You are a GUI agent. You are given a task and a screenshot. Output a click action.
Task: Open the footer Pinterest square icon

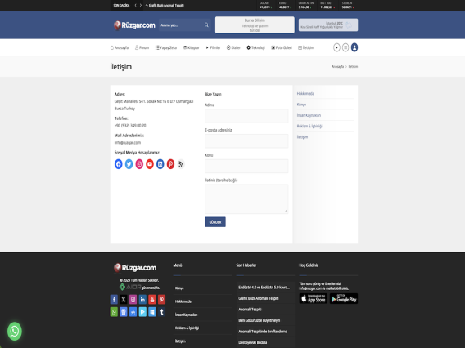[x=161, y=300]
